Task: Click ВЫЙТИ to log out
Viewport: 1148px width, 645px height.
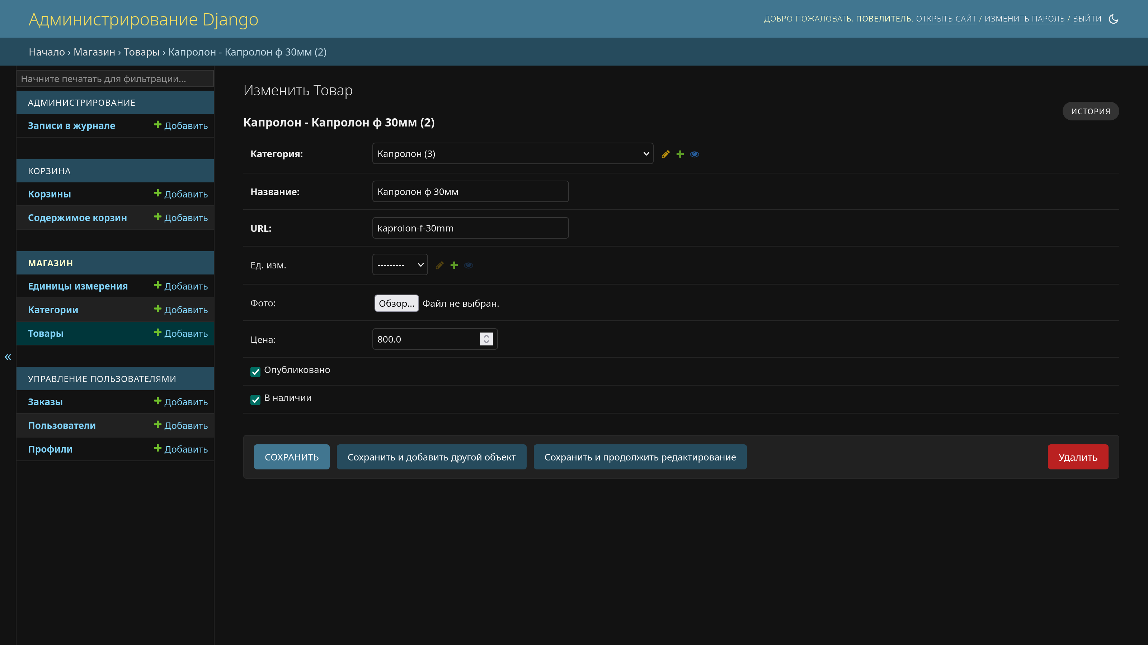Action: tap(1087, 19)
